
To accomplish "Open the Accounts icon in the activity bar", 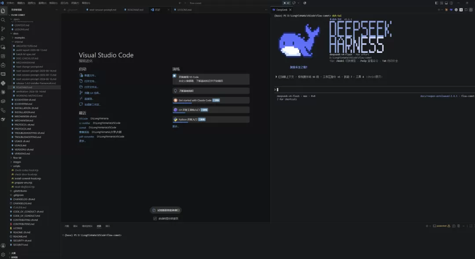I will coord(3,246).
